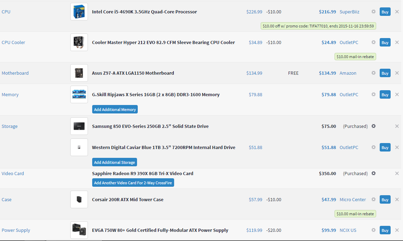The height and width of the screenshot is (241, 403).
Task: Remove the Asus Z97-A motherboard
Action: point(397,73)
